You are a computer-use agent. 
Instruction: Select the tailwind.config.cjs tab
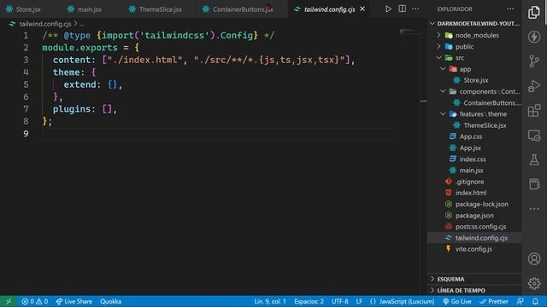[x=329, y=9]
